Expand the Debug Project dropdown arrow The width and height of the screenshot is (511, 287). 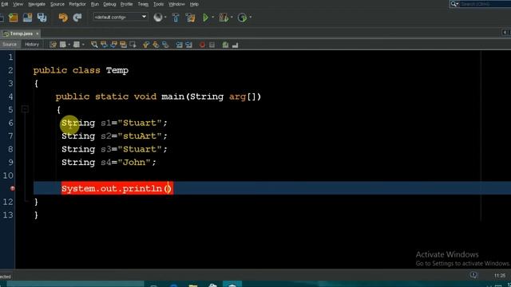click(232, 18)
